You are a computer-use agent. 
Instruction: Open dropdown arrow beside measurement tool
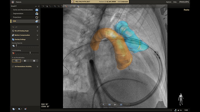click(52, 6)
